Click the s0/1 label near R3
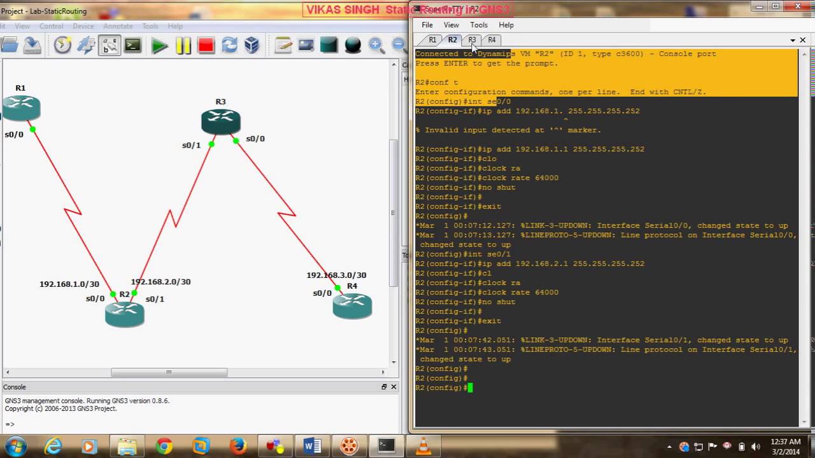This screenshot has width=815, height=458. pos(192,145)
